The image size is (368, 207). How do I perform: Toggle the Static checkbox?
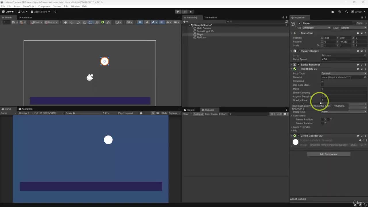354,23
